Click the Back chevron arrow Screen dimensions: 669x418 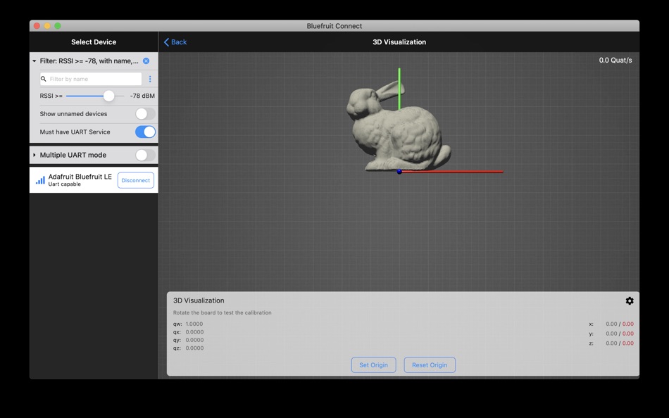click(x=166, y=42)
